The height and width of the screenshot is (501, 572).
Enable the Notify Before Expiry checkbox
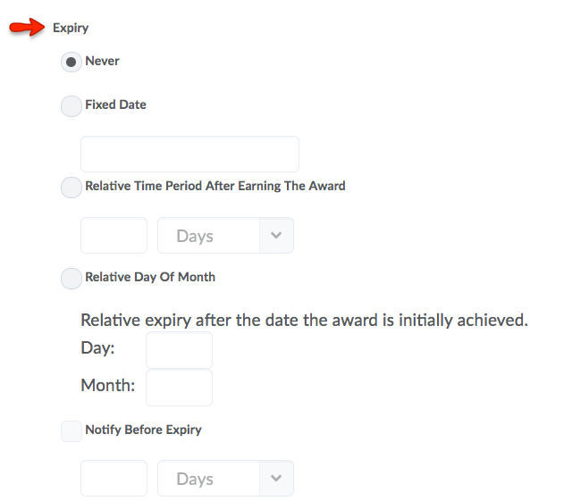pos(71,431)
